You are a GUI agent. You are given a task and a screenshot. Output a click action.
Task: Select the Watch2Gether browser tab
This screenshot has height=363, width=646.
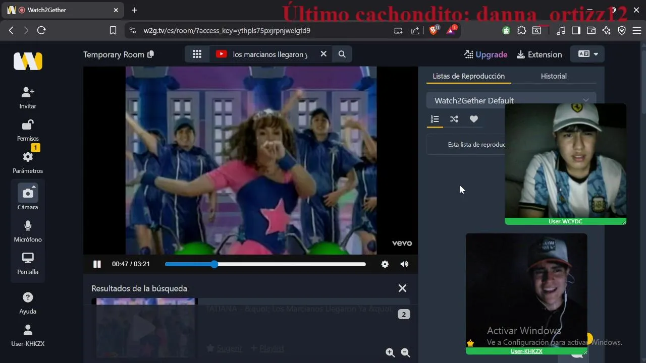click(64, 10)
